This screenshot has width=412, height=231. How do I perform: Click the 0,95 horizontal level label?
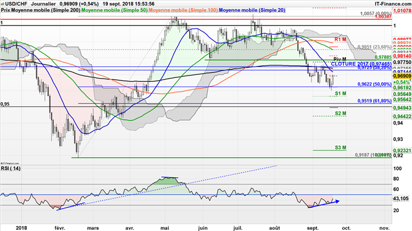(5, 104)
